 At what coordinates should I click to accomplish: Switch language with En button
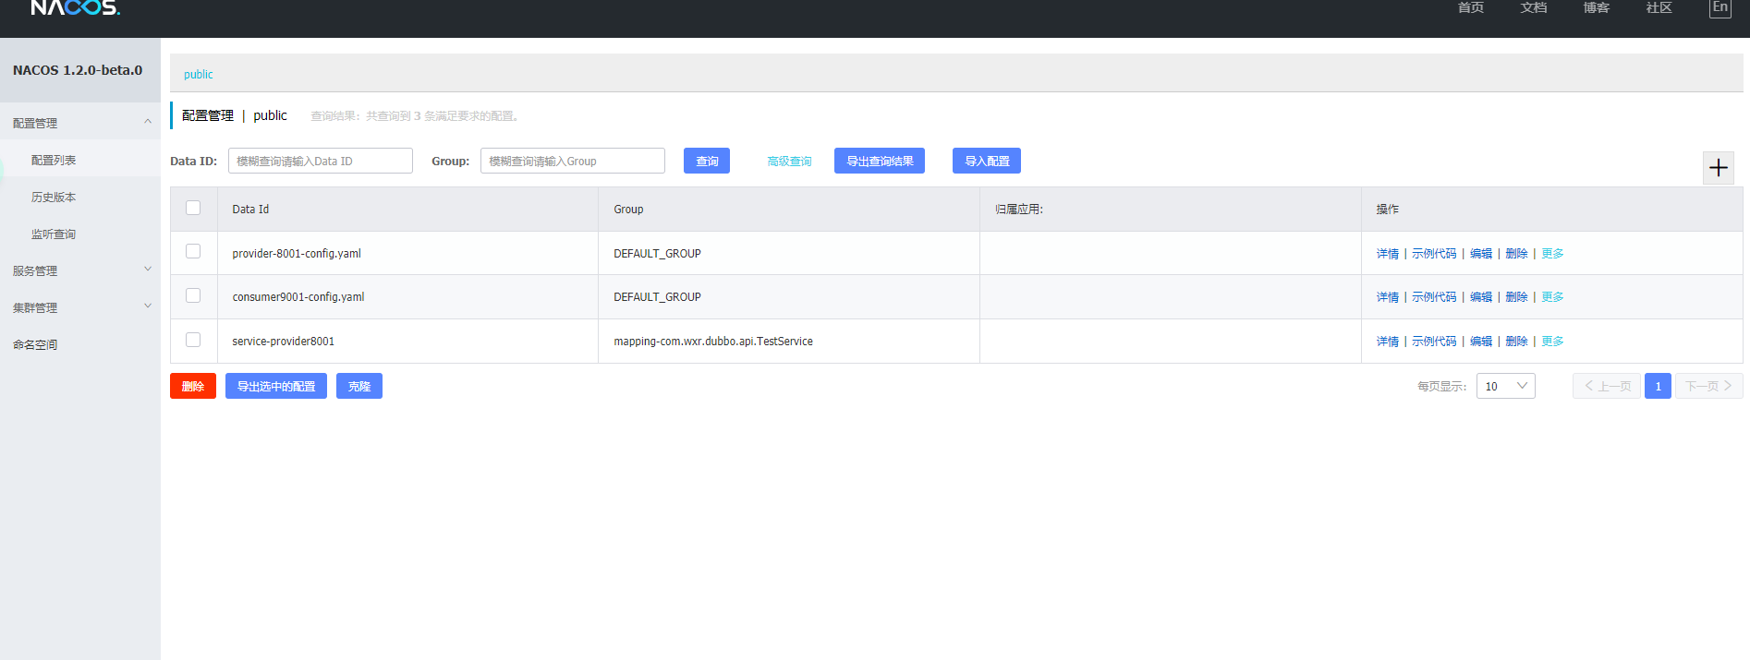point(1720,8)
